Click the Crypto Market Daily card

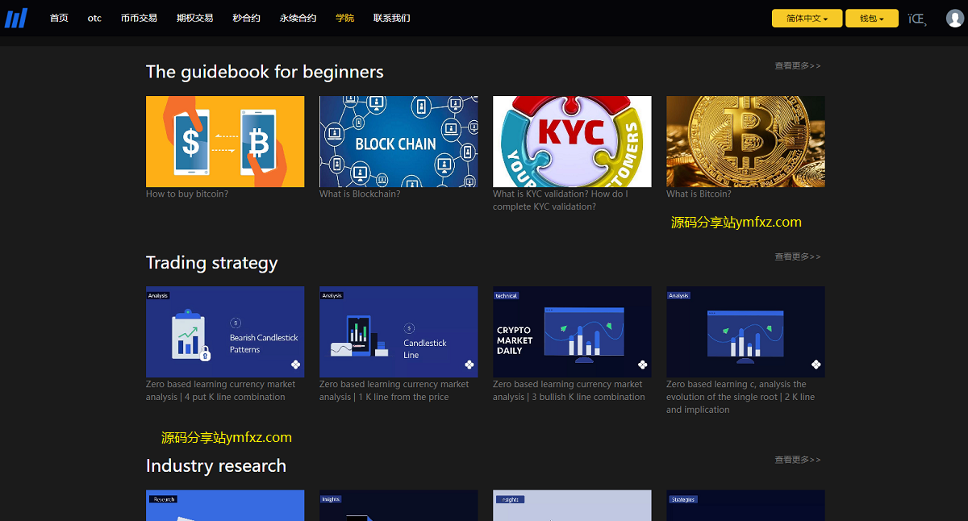point(572,331)
